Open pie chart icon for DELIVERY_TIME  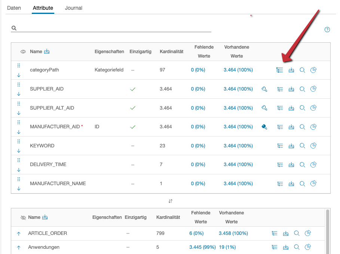pyautogui.click(x=313, y=164)
